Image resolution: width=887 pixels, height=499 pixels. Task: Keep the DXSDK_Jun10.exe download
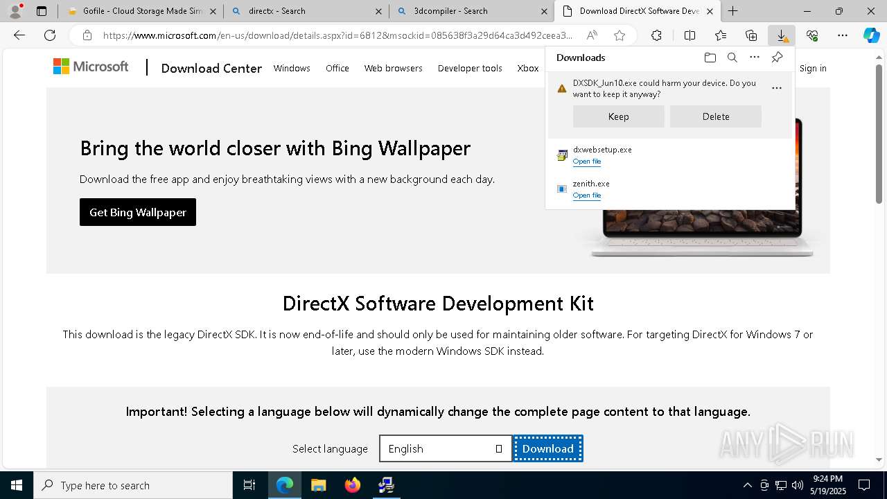point(619,116)
